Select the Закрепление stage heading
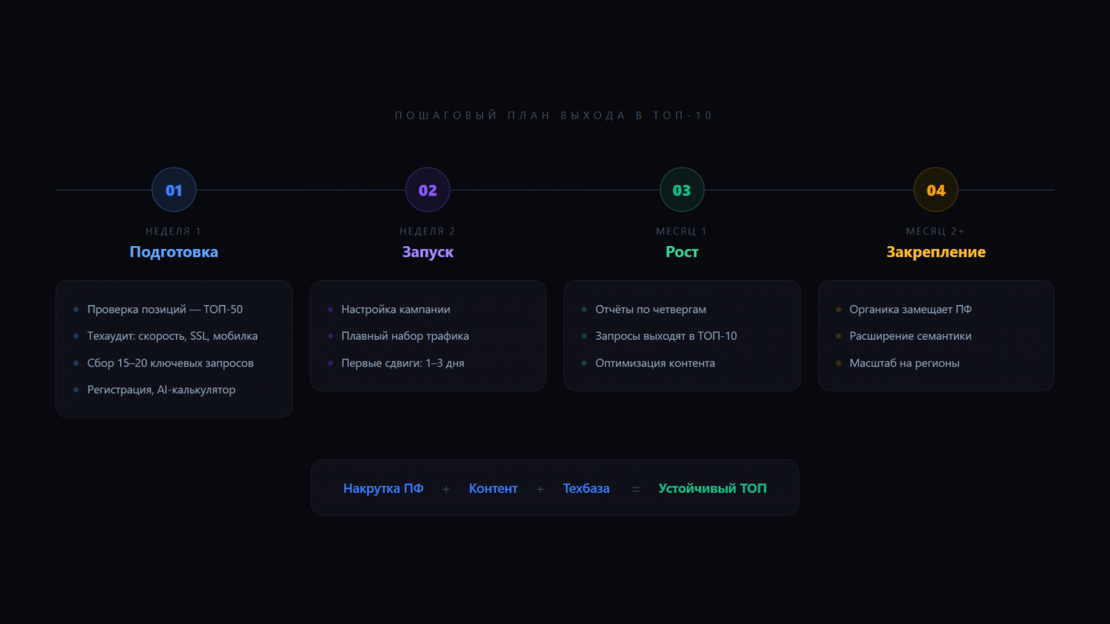Image resolution: width=1110 pixels, height=624 pixels. 936,252
